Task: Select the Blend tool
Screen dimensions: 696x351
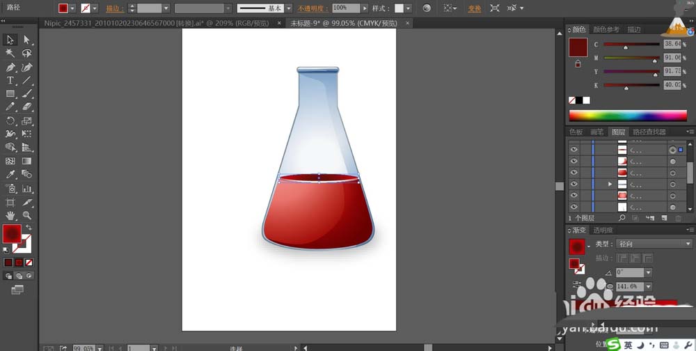Action: coord(26,174)
